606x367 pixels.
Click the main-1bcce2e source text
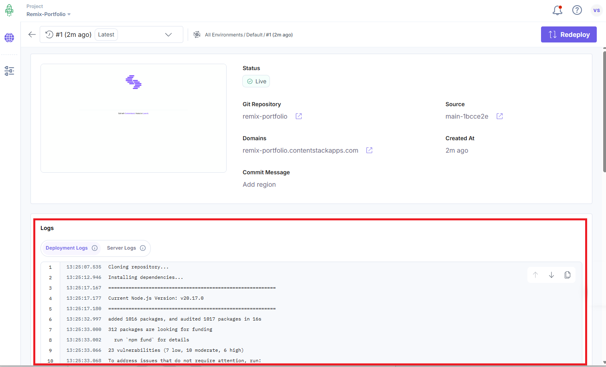pos(467,116)
